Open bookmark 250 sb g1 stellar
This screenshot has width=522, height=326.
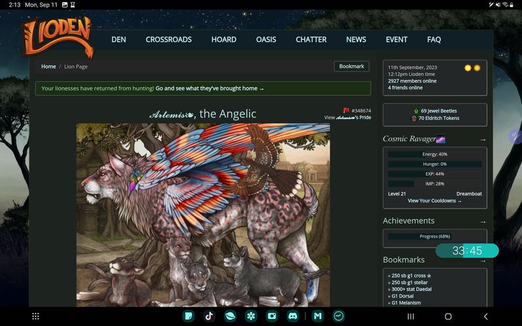coord(410,282)
